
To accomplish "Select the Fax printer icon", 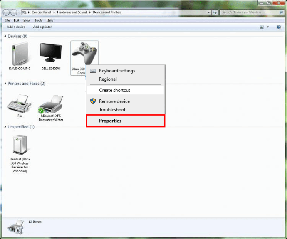I will [x=20, y=103].
